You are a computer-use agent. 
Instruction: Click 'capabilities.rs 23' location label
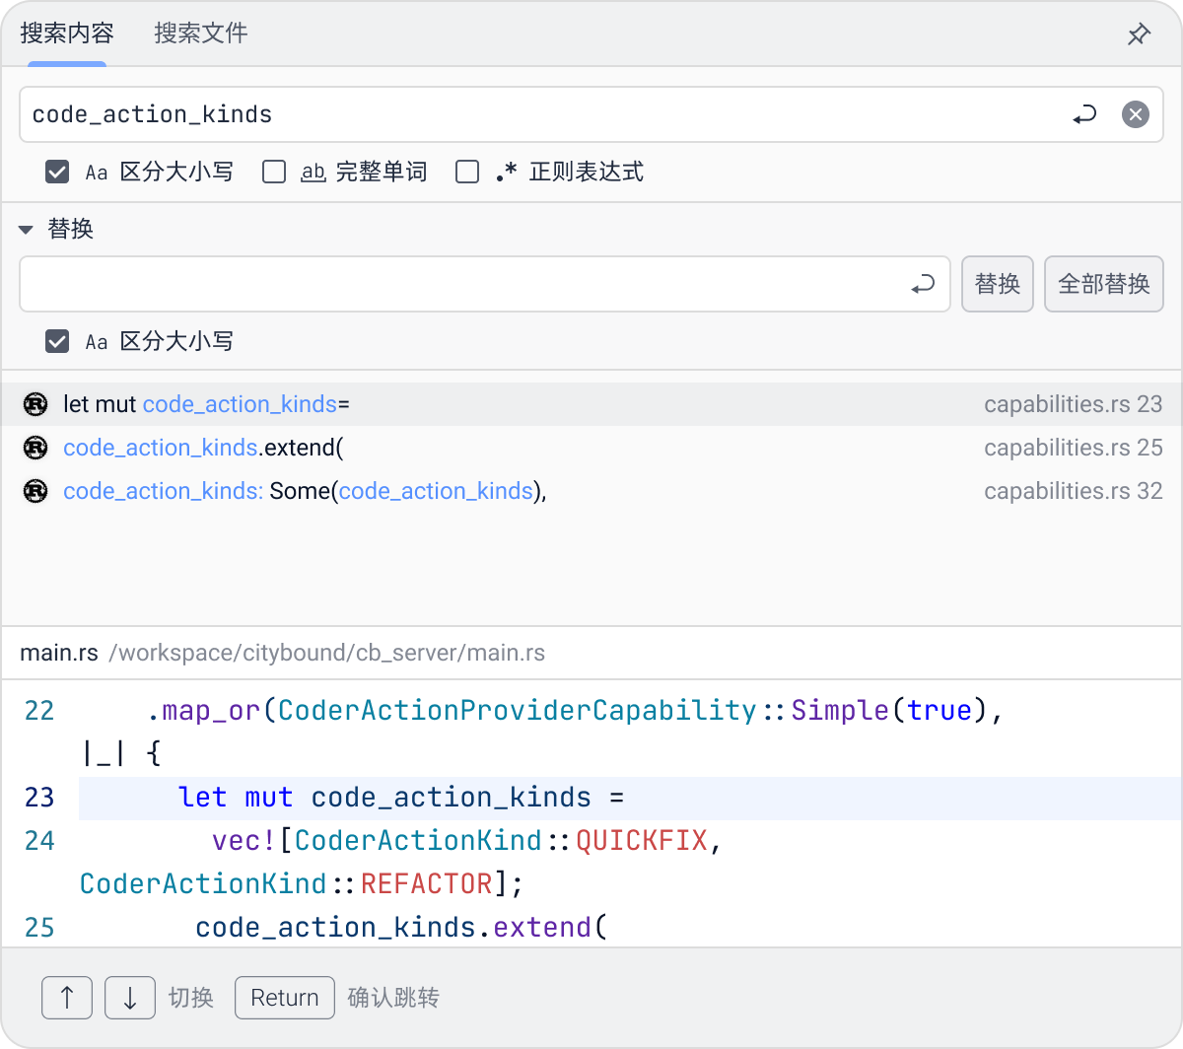[x=1074, y=404]
